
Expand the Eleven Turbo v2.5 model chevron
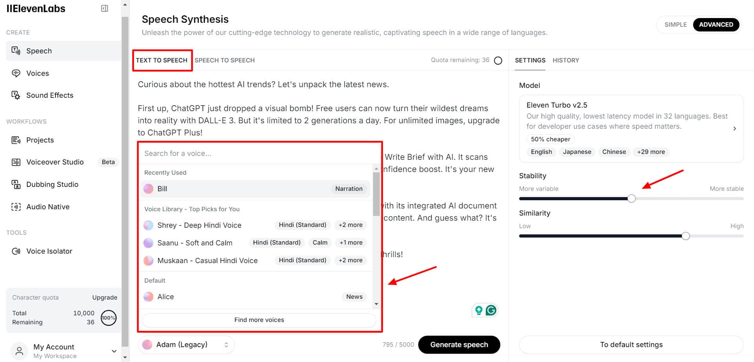tap(734, 128)
